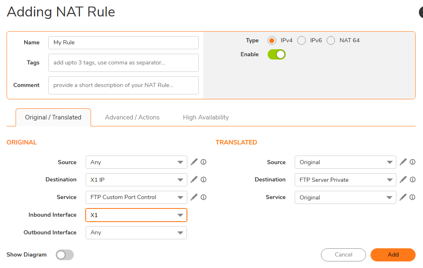Show info for Original Source field
The width and height of the screenshot is (423, 268).
tap(204, 162)
